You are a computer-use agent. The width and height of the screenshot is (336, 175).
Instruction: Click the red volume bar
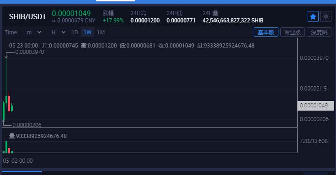pyautogui.click(x=9, y=150)
